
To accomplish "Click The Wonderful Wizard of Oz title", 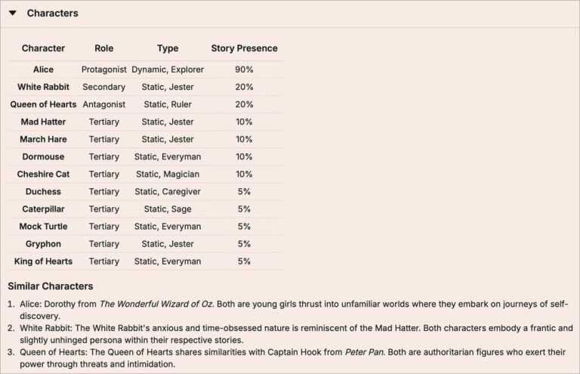I will [x=156, y=304].
